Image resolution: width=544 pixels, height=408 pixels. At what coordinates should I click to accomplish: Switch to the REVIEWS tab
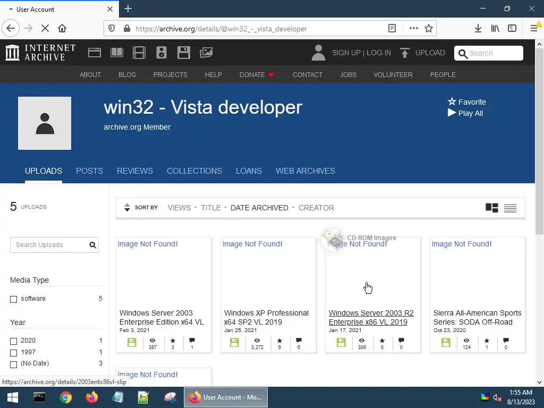pyautogui.click(x=134, y=171)
